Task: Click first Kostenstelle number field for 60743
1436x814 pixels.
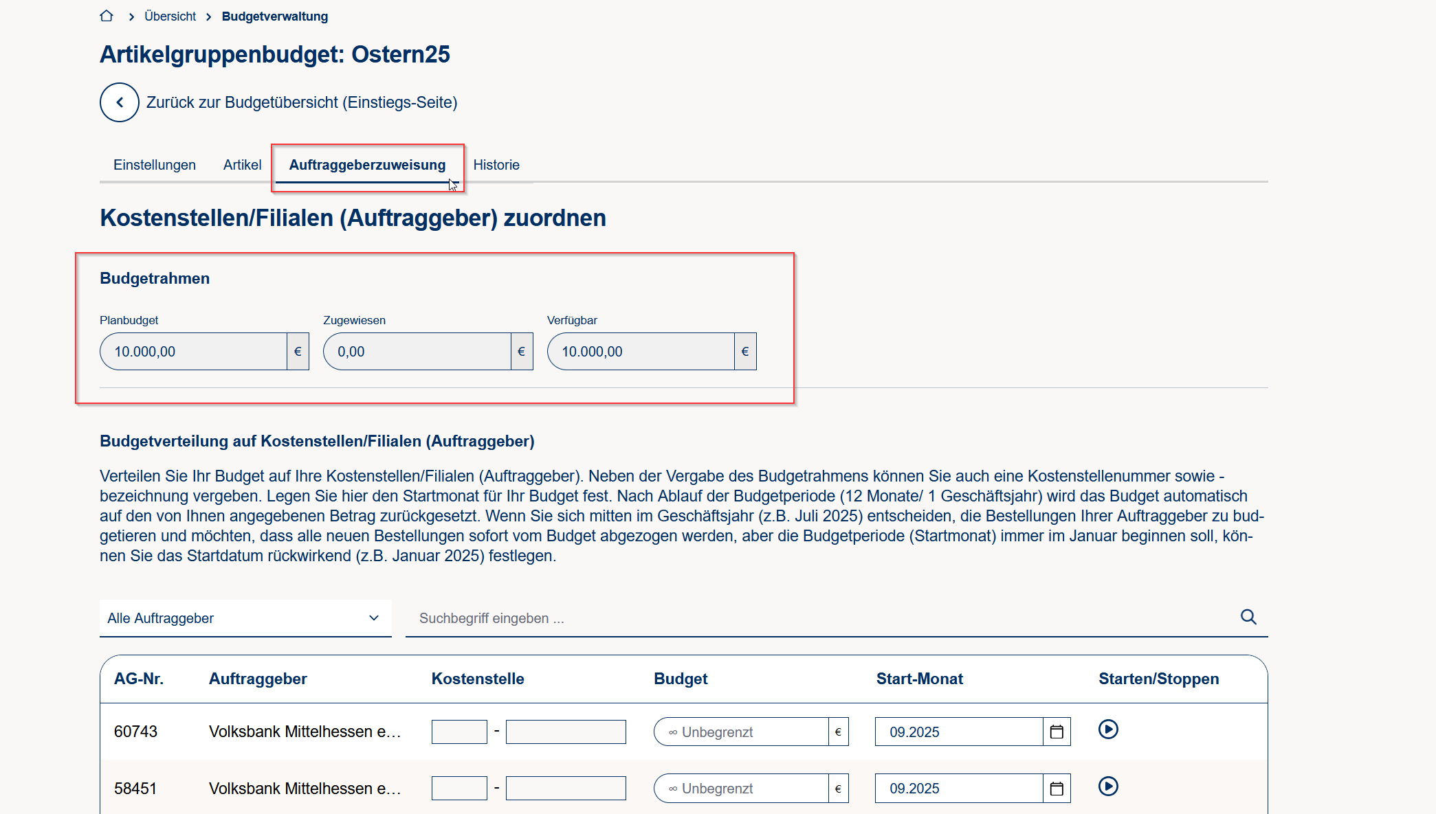Action: [459, 732]
